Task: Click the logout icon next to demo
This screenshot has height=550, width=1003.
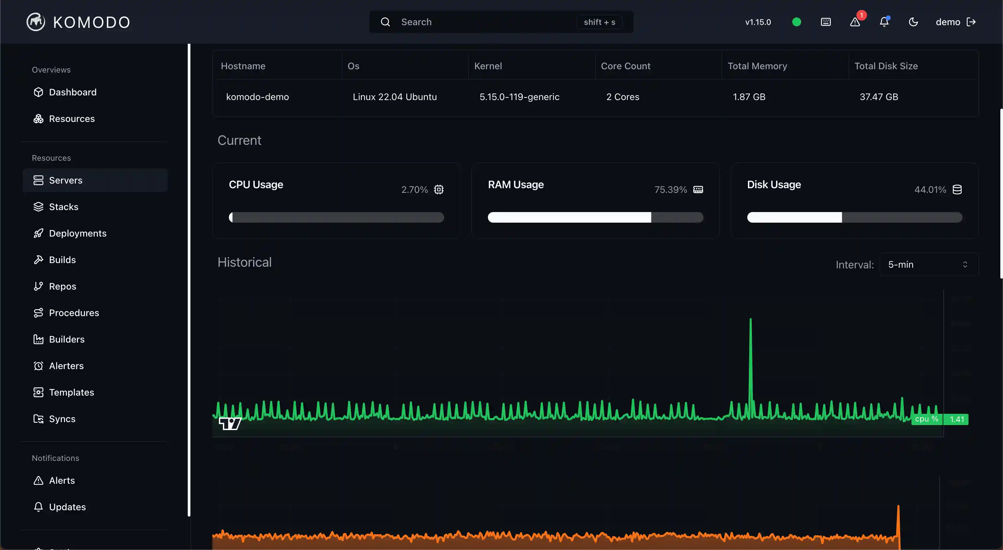Action: tap(971, 22)
